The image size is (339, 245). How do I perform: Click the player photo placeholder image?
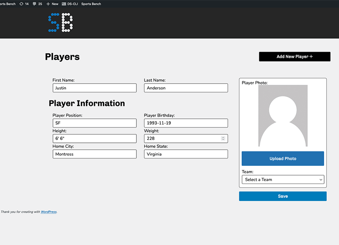coord(283,116)
